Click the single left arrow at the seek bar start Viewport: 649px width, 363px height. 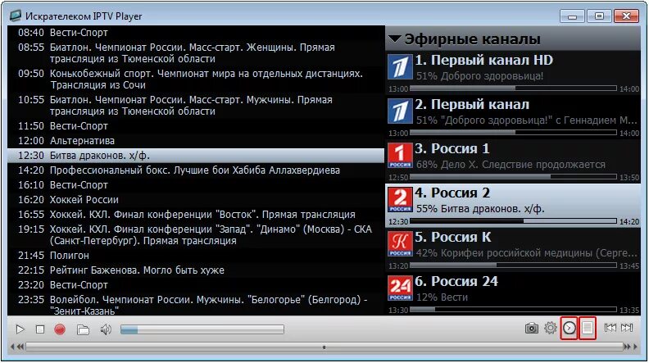(12, 347)
